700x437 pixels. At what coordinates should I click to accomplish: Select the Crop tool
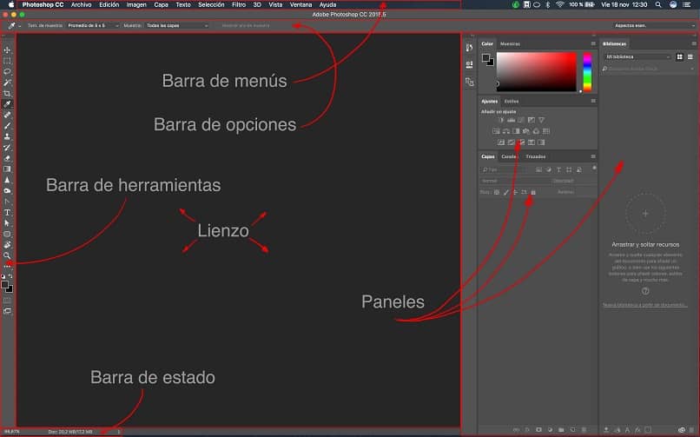pos(7,93)
